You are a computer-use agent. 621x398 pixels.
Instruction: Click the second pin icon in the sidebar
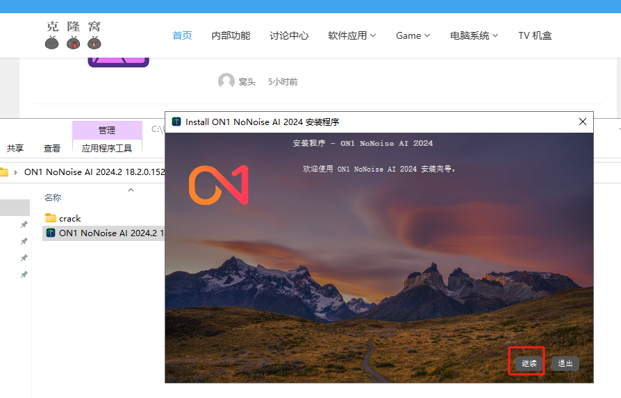coord(24,241)
